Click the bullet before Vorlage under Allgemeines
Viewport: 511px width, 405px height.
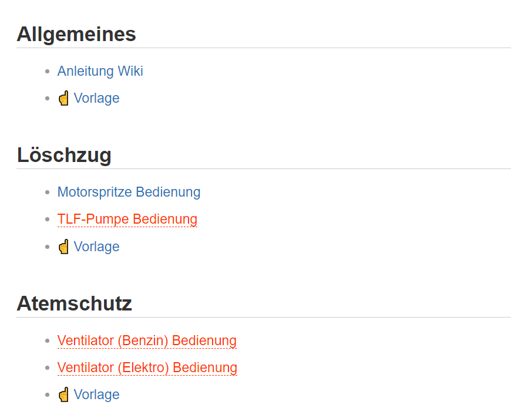click(48, 99)
